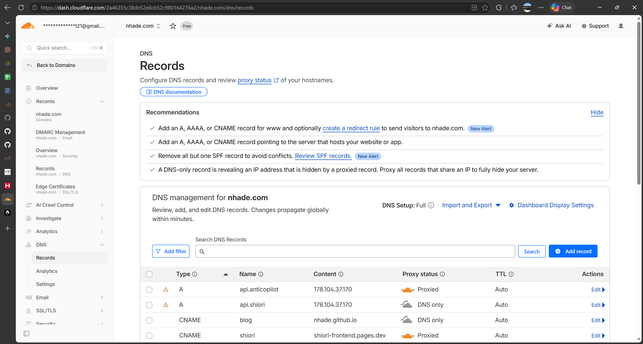Screen dimensions: 643x344
Task: Show TTL column info icon
Action: [x=511, y=274]
